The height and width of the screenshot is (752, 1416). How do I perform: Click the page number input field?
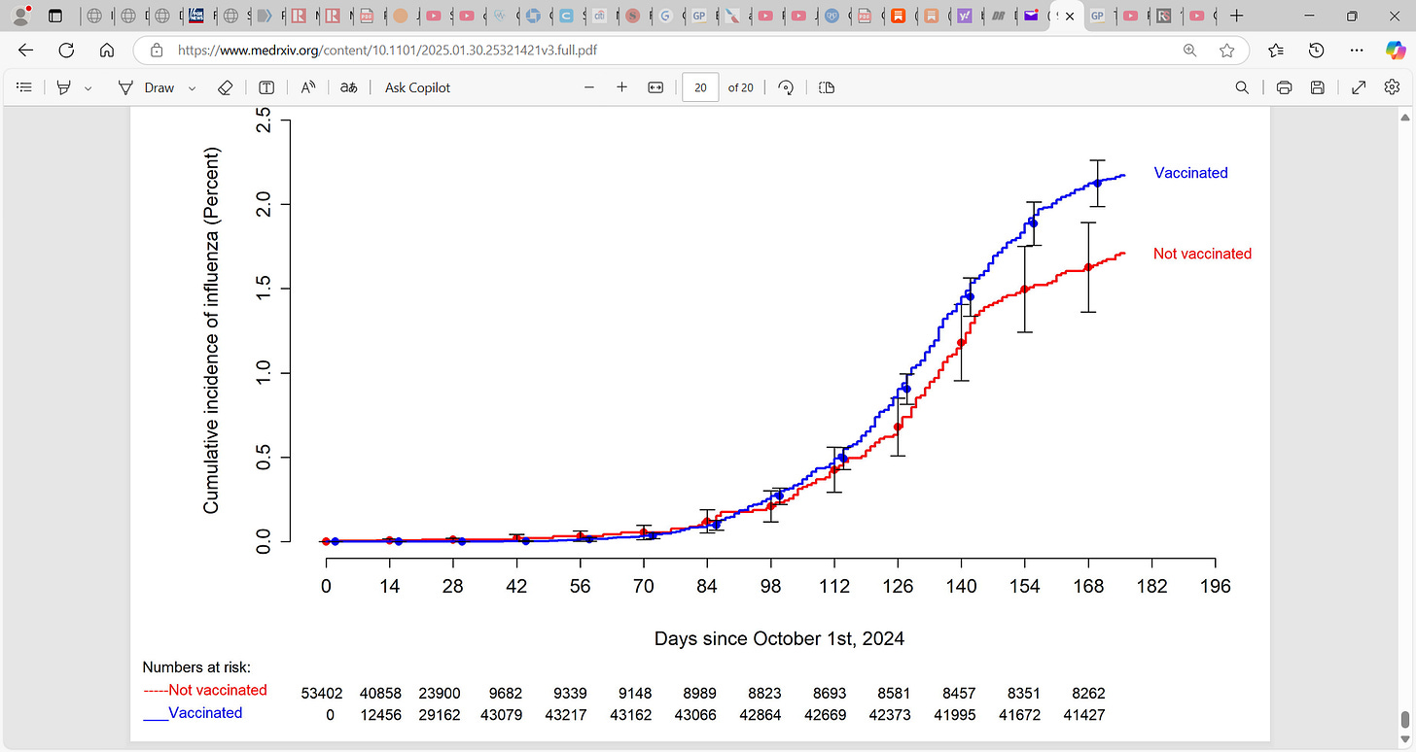pyautogui.click(x=700, y=87)
